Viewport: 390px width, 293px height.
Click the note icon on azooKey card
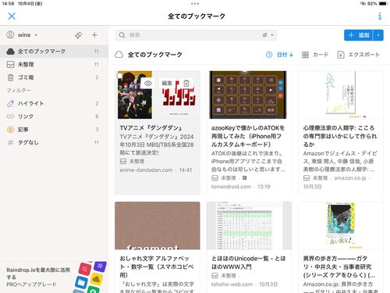pos(244,178)
